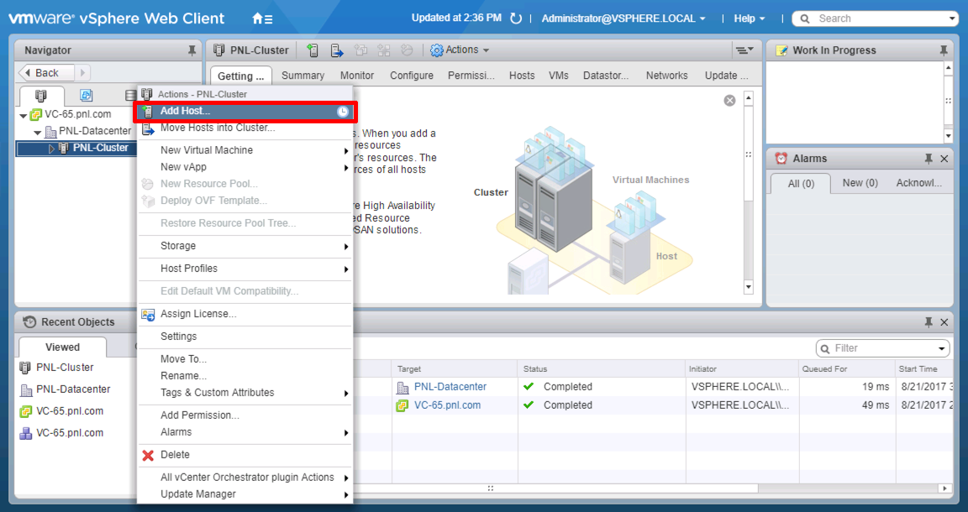Close the Recent Tasks panel
968x512 pixels.
point(944,322)
